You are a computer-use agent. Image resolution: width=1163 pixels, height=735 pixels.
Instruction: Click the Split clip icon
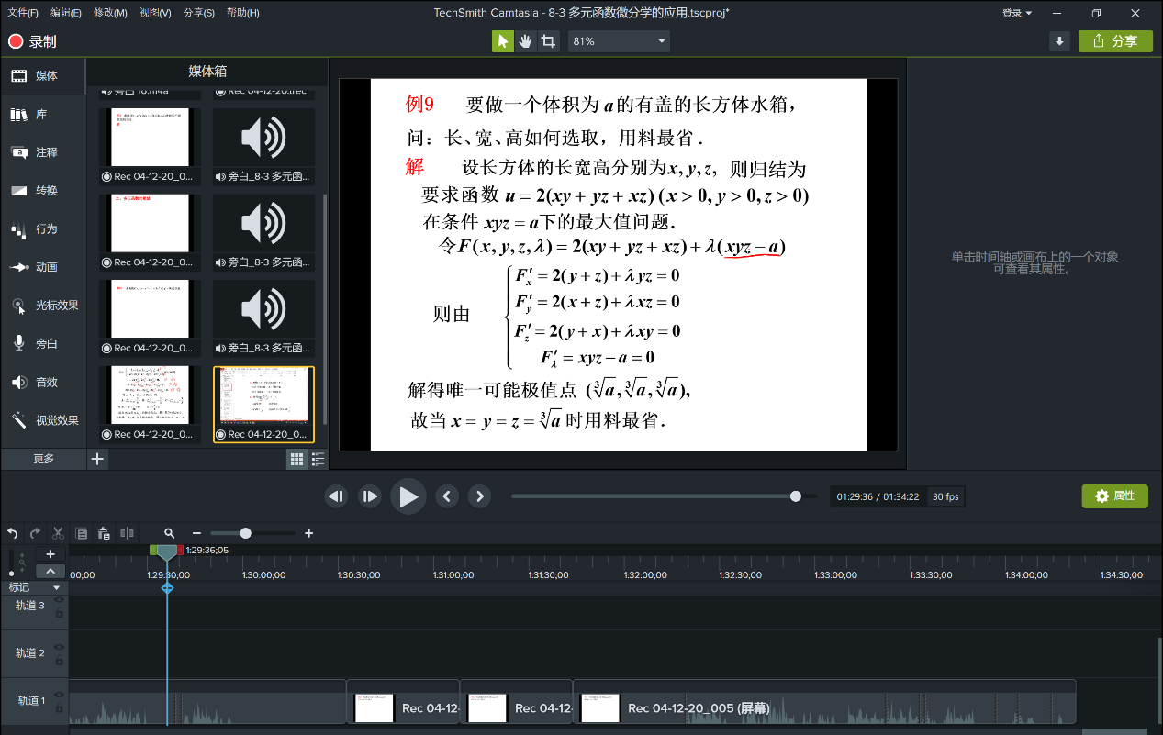(x=127, y=533)
